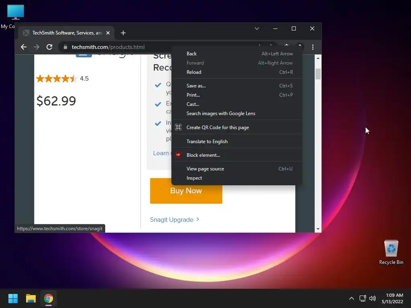Select Cast... from context menu
Screen dimensions: 411x308
[x=237, y=104]
